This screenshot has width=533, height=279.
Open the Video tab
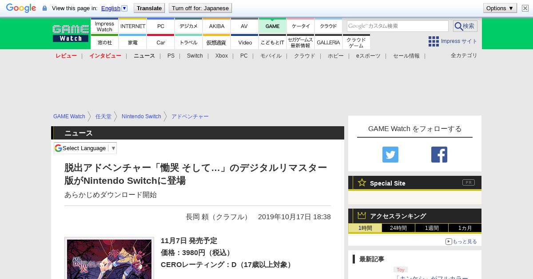[x=244, y=42]
